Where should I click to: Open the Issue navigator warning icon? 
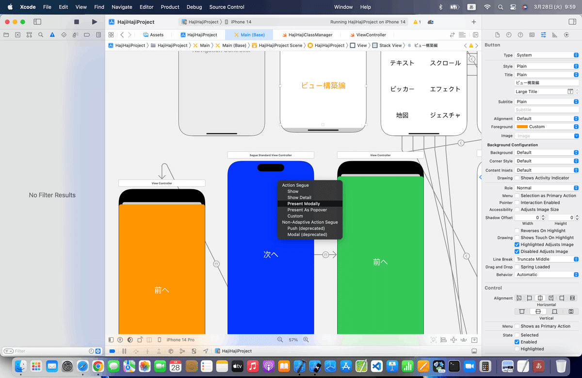52,35
